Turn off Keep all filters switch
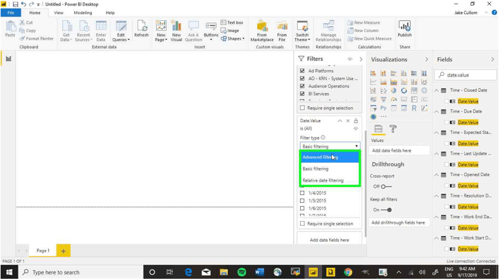The height and width of the screenshot is (280, 499). [x=386, y=210]
